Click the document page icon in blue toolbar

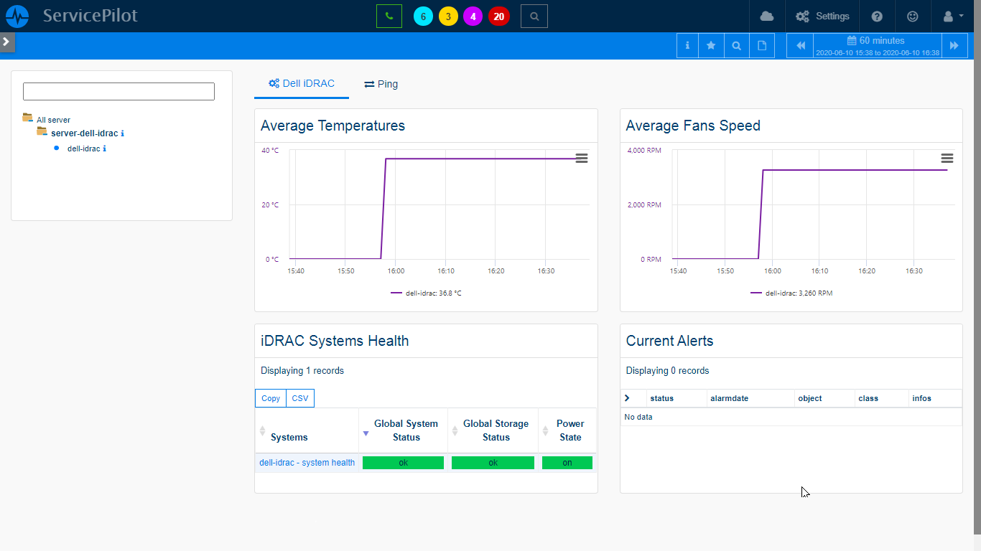coord(762,45)
